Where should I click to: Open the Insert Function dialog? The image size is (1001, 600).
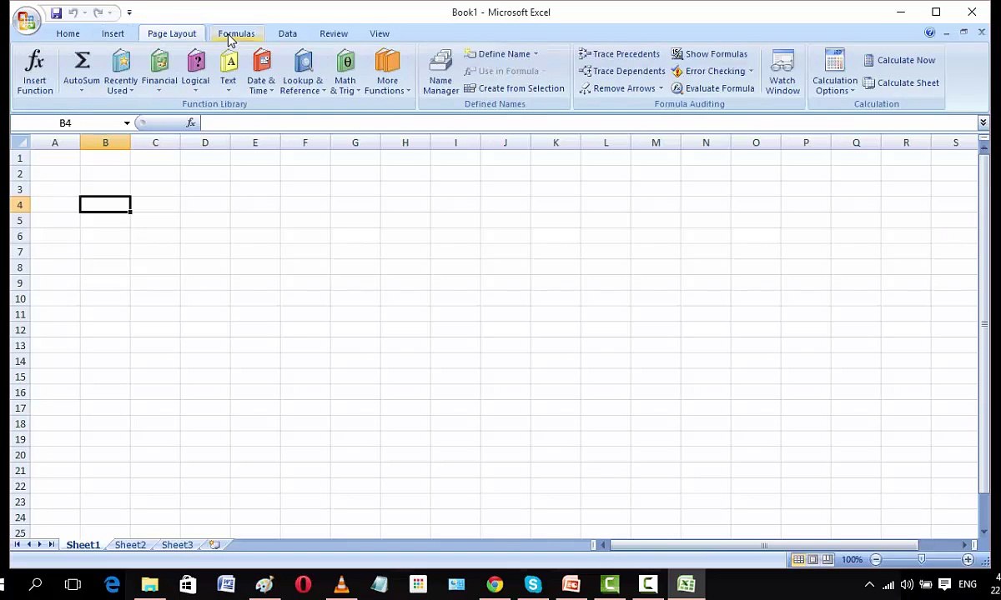[35, 72]
